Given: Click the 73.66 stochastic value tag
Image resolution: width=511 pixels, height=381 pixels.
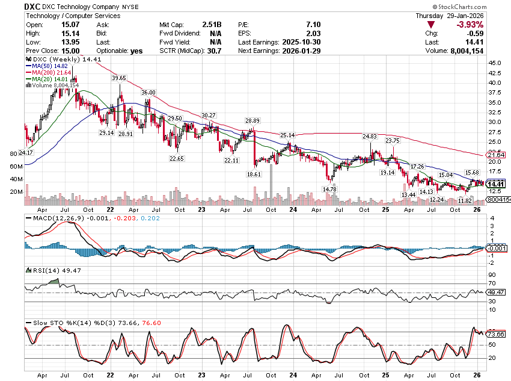Looking at the screenshot, I should coord(496,334).
